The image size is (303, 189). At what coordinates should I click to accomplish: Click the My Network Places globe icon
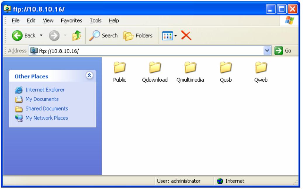pyautogui.click(x=19, y=118)
